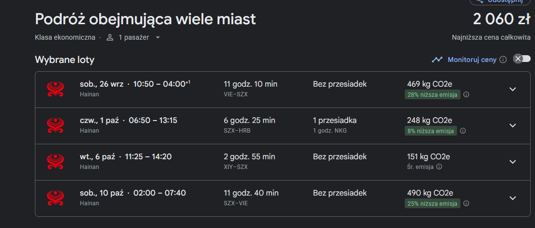Open the 1 pasażer passenger dropdown
Image resolution: width=535 pixels, height=228 pixels.
point(134,38)
